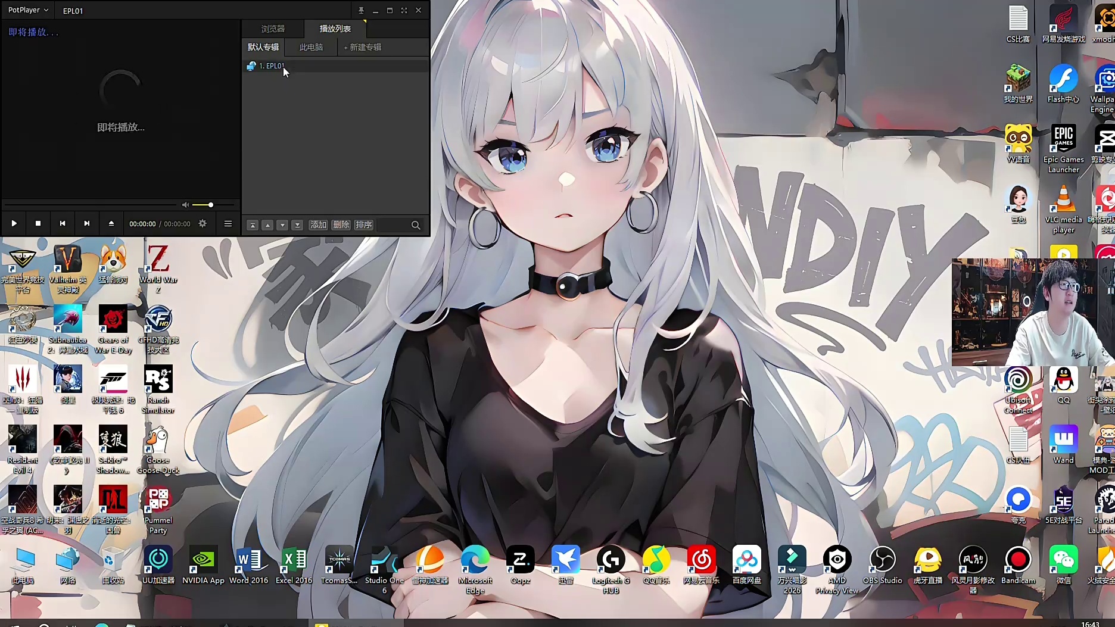Open the VLC media player desktop shortcut

click(x=1064, y=209)
